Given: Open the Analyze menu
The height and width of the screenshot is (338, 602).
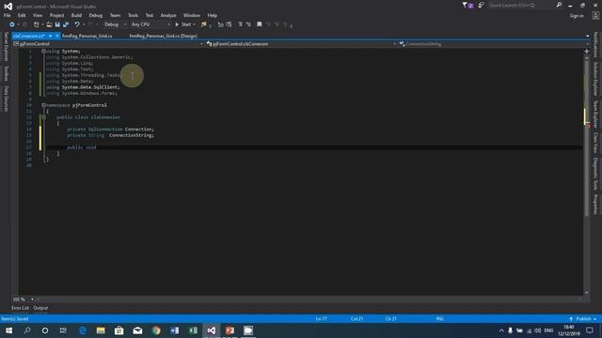Looking at the screenshot, I should point(168,15).
